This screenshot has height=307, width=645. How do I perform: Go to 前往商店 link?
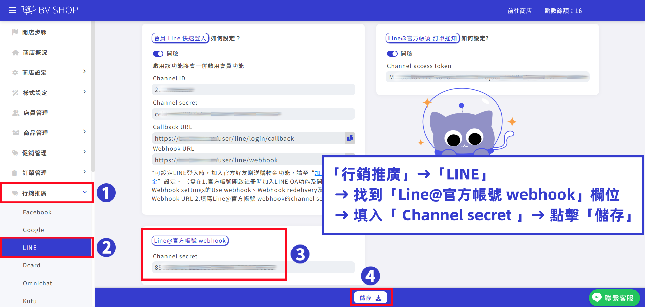pyautogui.click(x=519, y=11)
